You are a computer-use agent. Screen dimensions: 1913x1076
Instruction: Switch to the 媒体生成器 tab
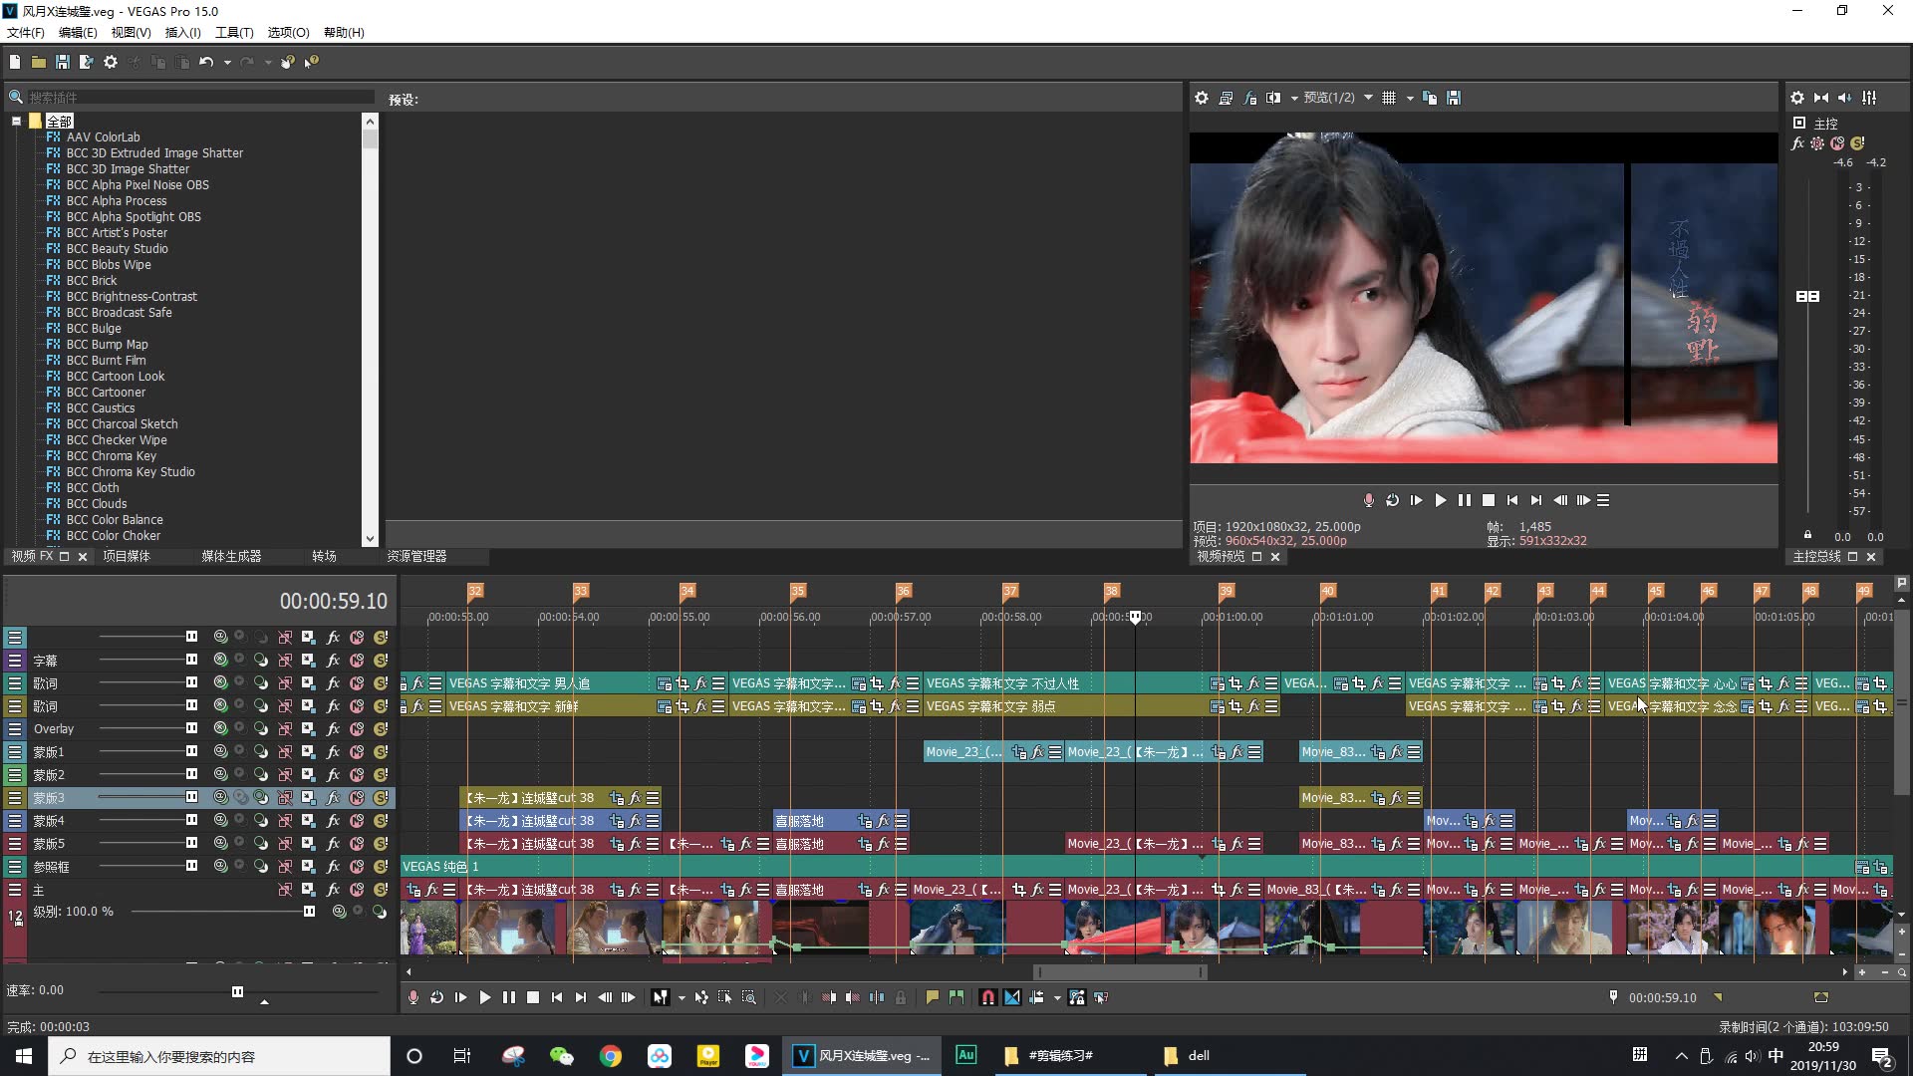point(231,557)
